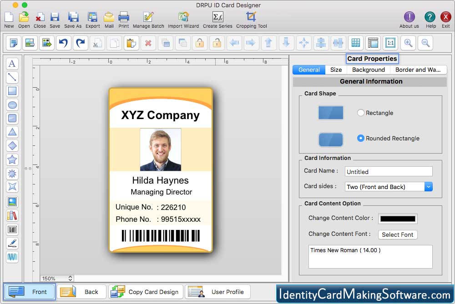The width and height of the screenshot is (455, 304).
Task: Select the Line drawing tool
Action: click(12, 77)
